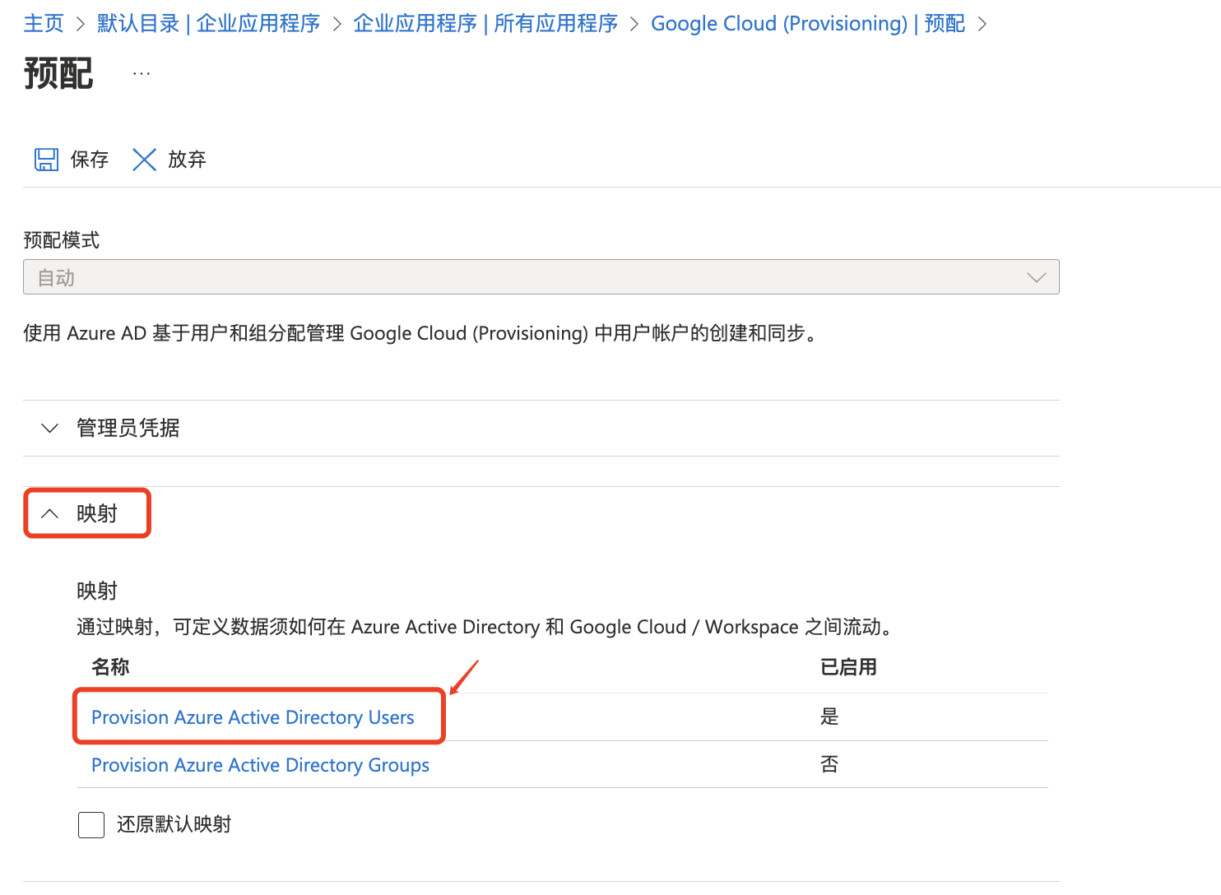Click the 名称 column header

110,667
